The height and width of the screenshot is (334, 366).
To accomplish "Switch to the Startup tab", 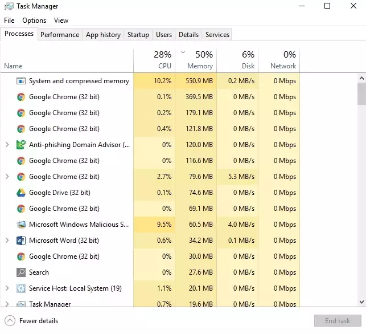I will [138, 35].
